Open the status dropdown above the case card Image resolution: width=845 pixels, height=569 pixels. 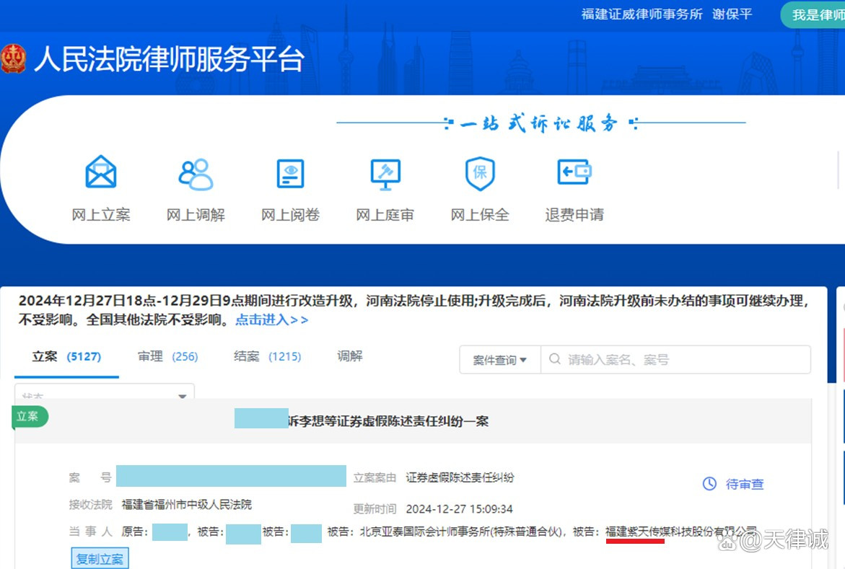click(x=105, y=395)
